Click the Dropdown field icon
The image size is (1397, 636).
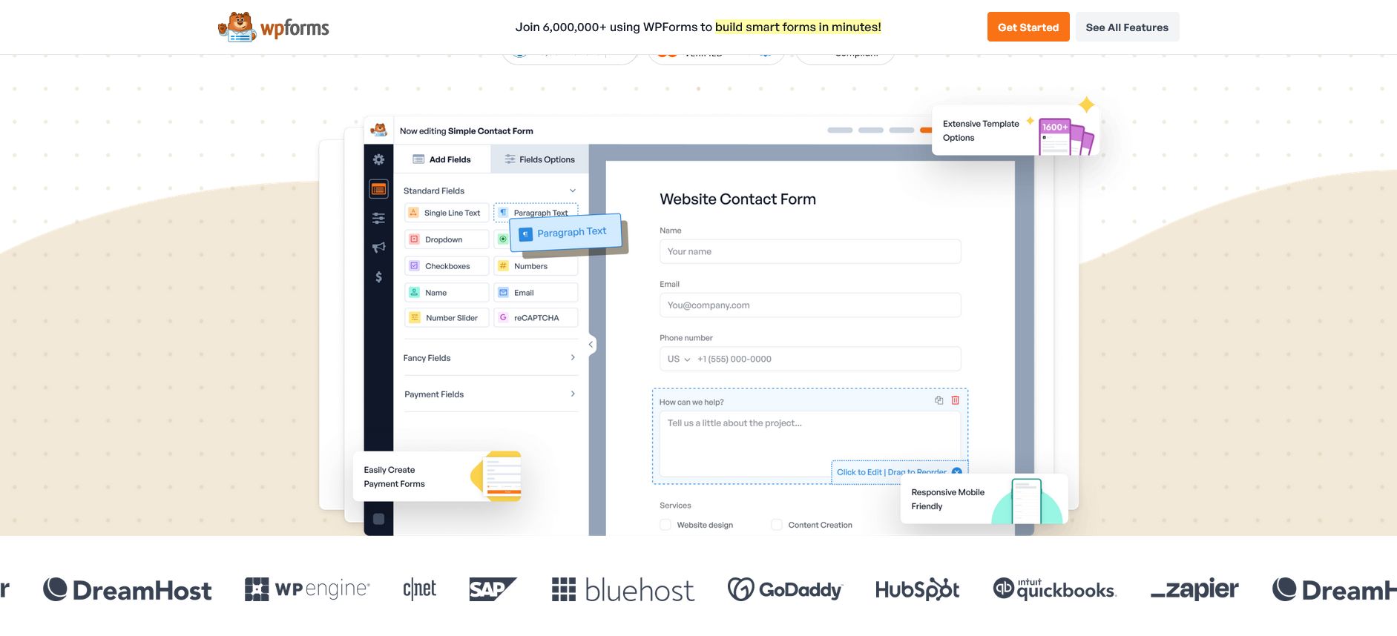pos(415,239)
